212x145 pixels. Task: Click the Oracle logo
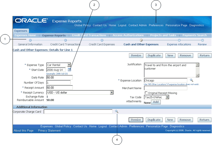[x=31, y=21]
